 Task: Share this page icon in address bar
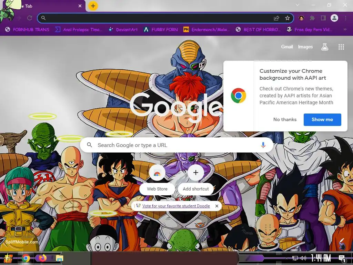[276, 18]
